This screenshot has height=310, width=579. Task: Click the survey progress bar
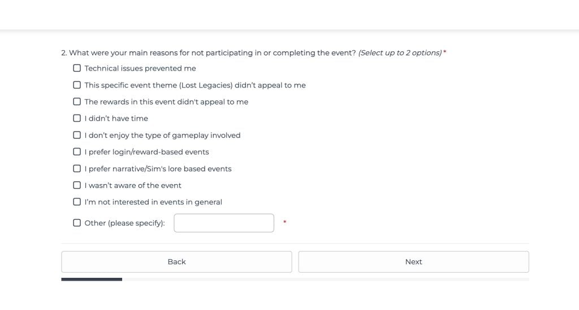tap(295, 279)
